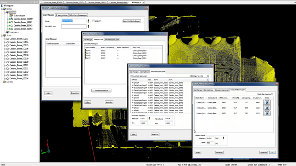Viewport: 296px width, 166px height.
Task: Click the Abweichung value field
Action: coord(169,119)
